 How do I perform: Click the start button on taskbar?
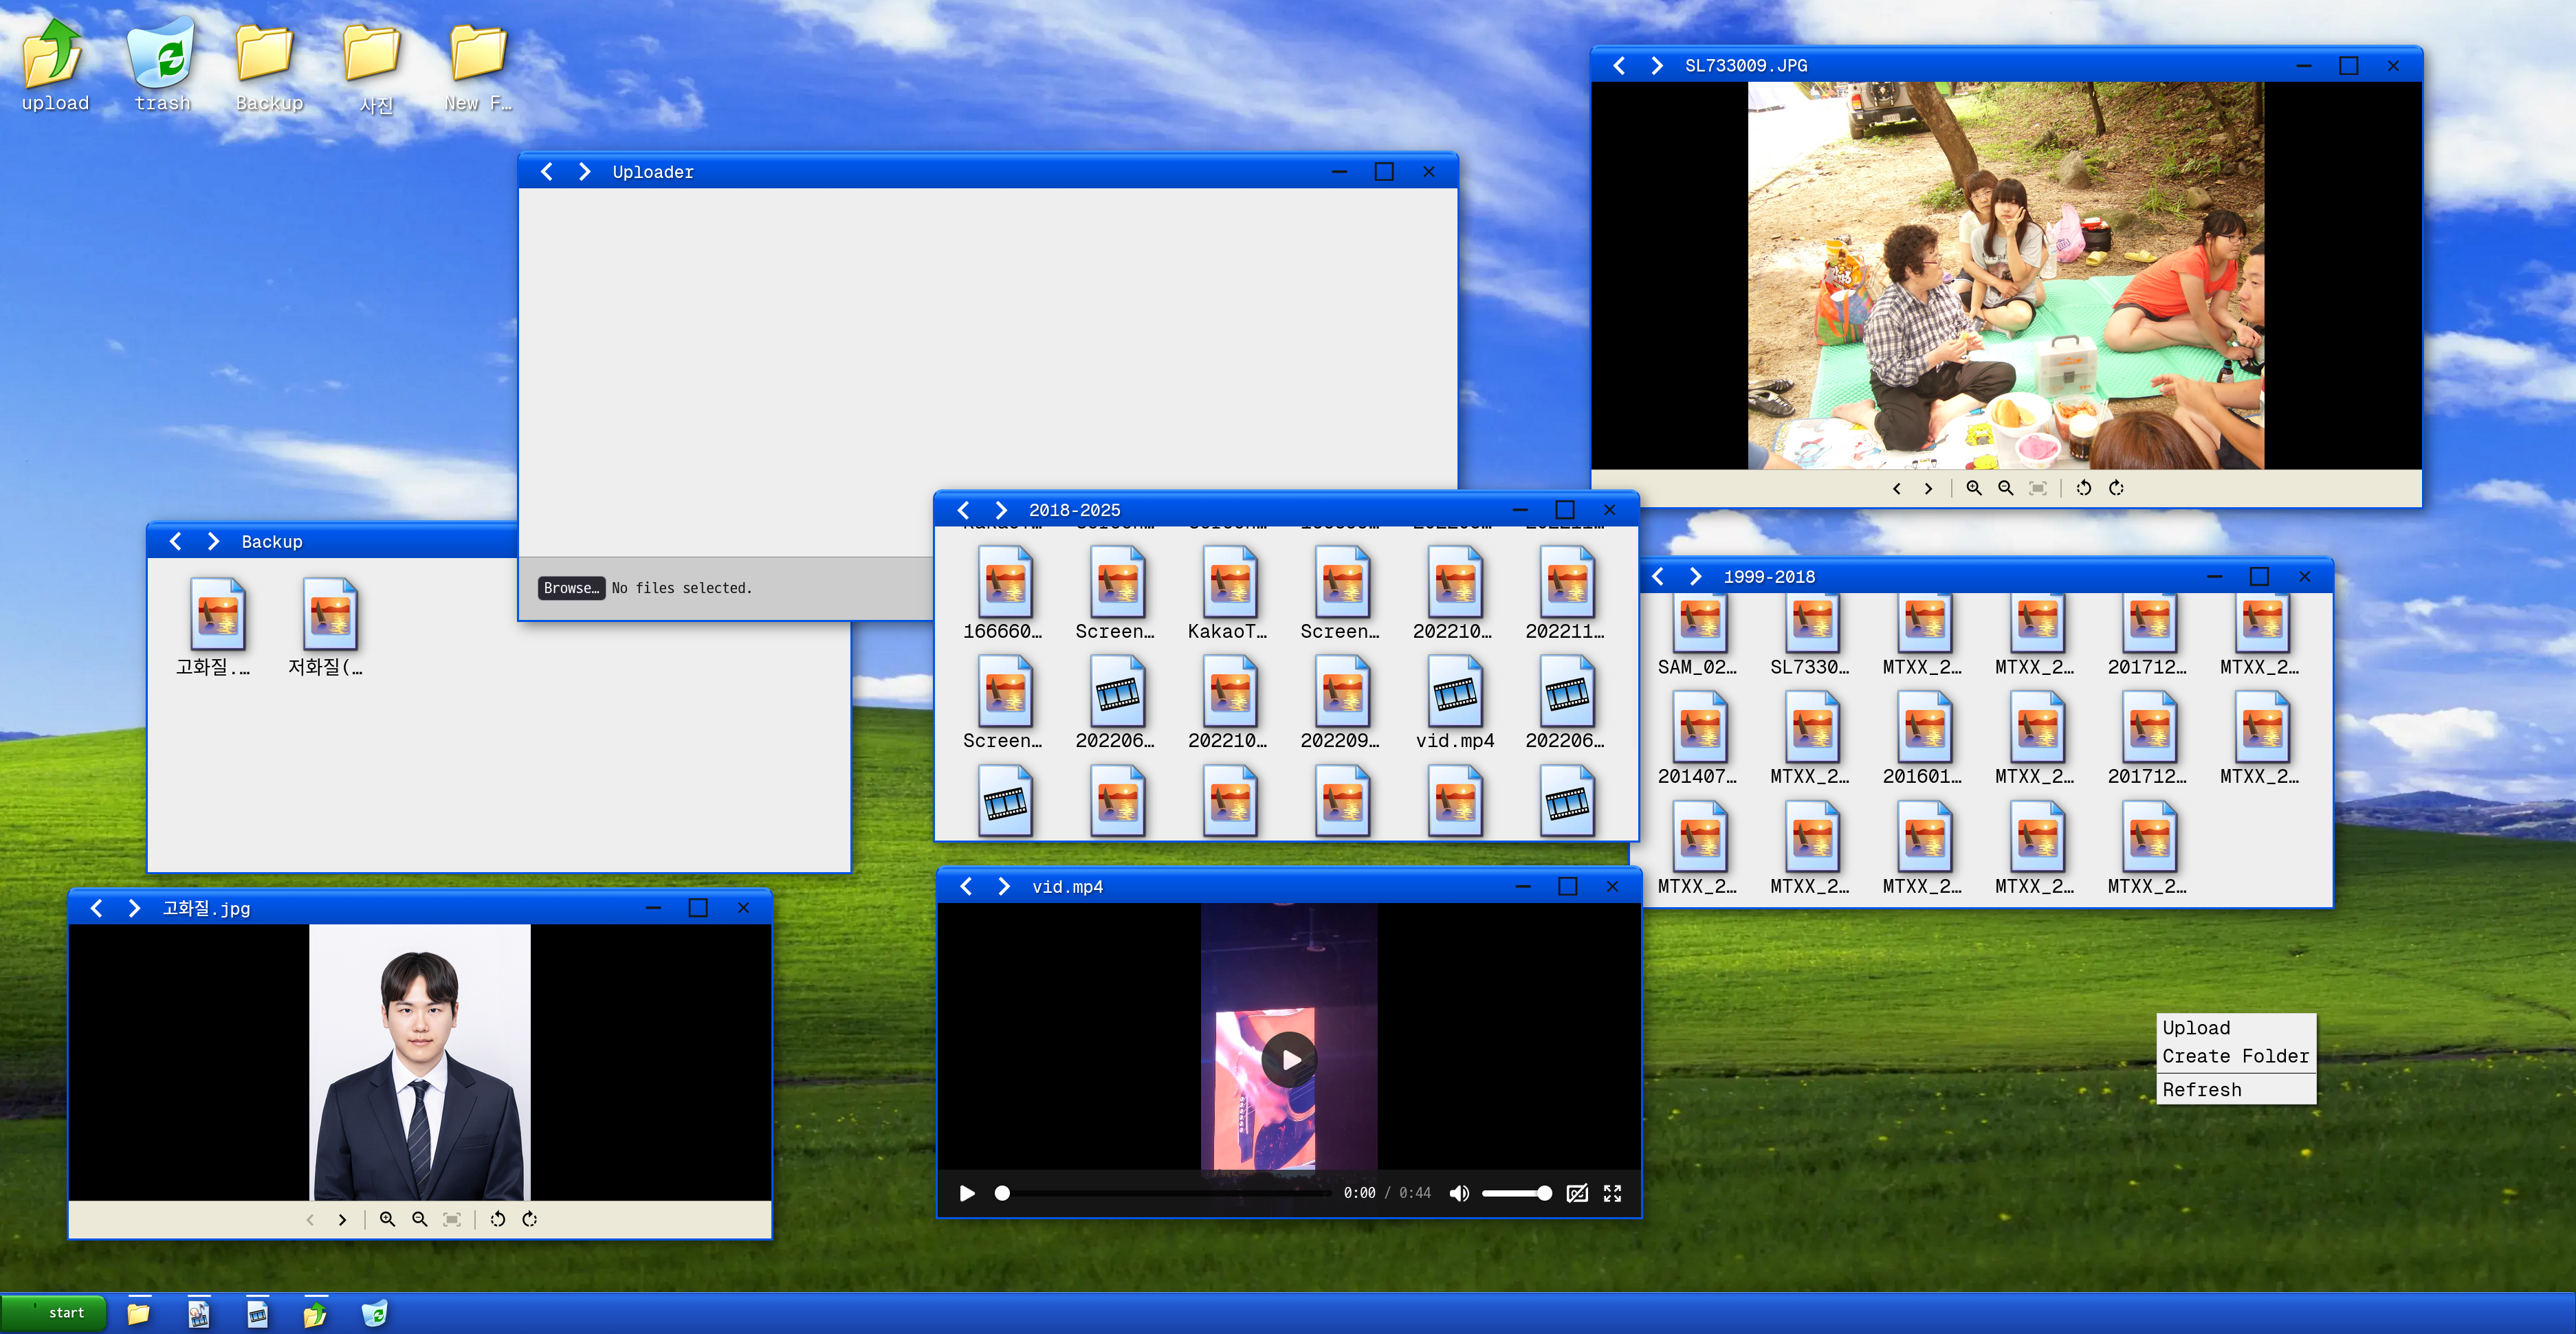[54, 1312]
